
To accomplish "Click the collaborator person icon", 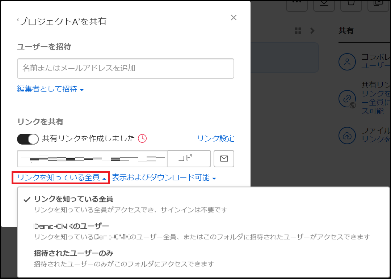I will pyautogui.click(x=347, y=62).
